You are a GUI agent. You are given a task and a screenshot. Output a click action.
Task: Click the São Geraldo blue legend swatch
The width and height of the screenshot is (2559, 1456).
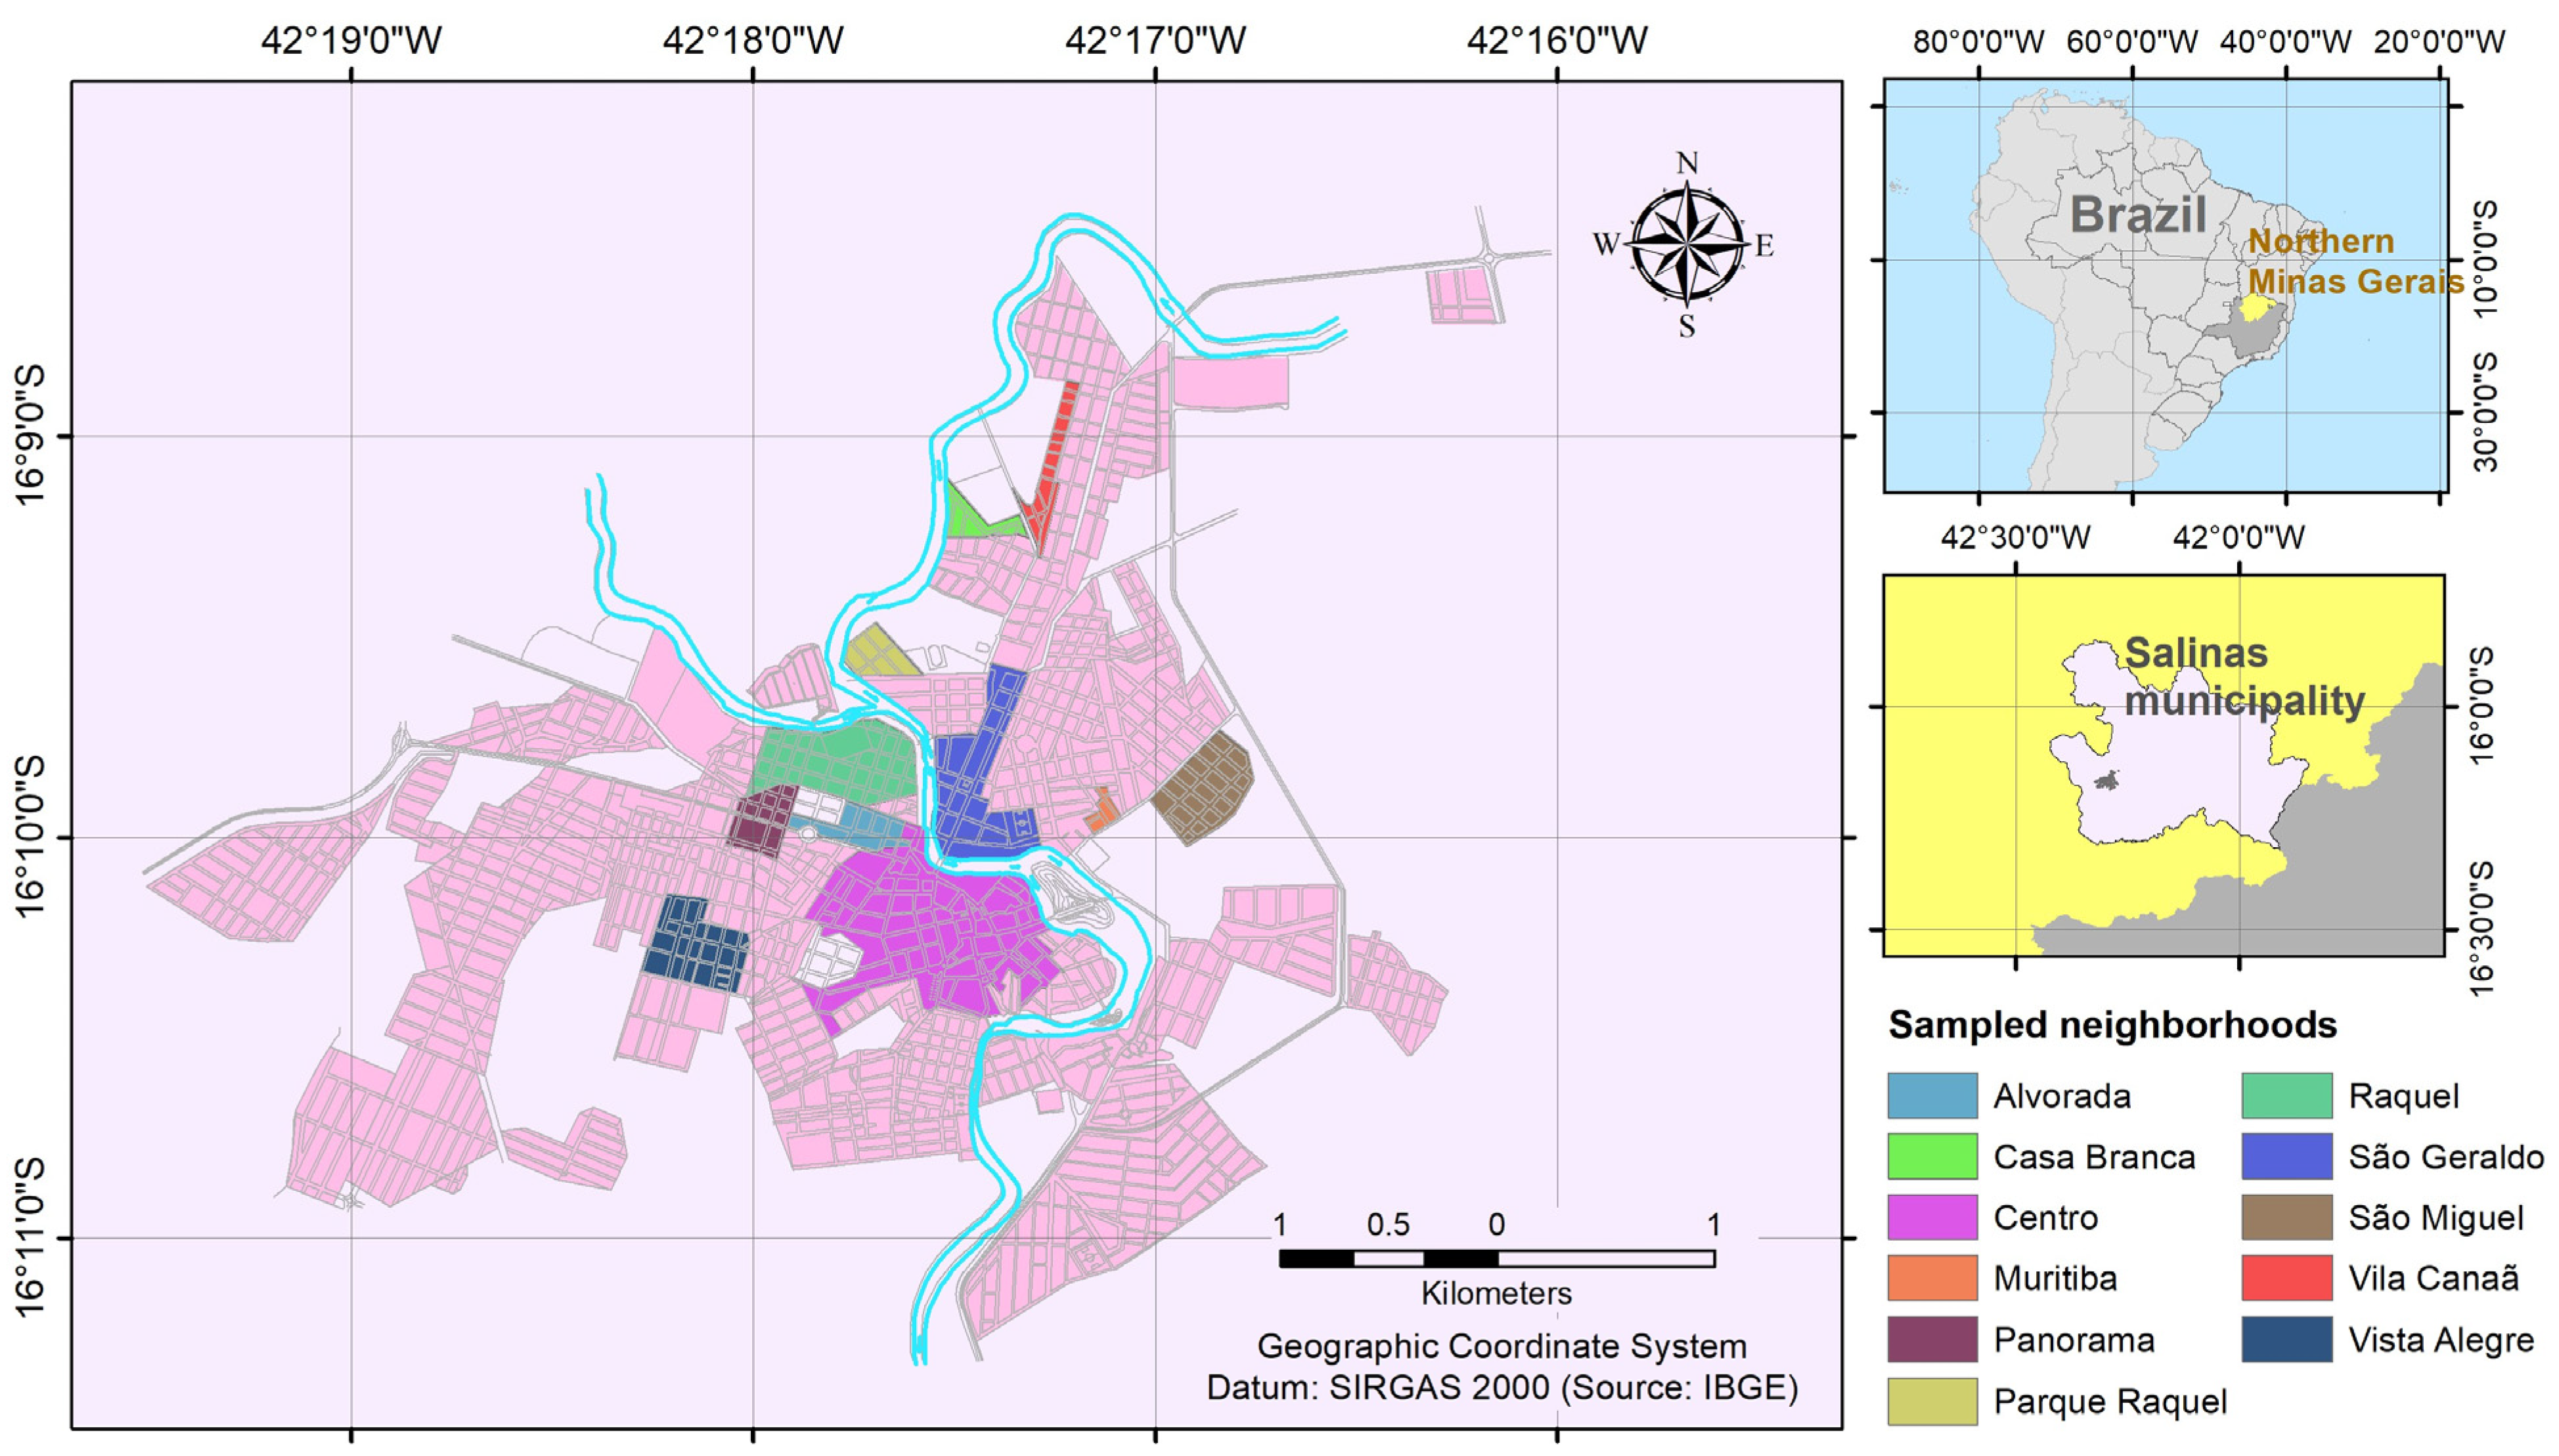tap(2287, 1157)
